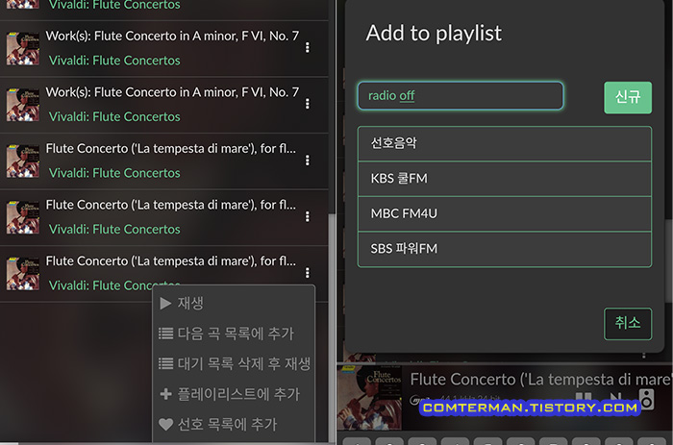
Task: Pause playback in the bottom player
Action: pyautogui.click(x=584, y=398)
